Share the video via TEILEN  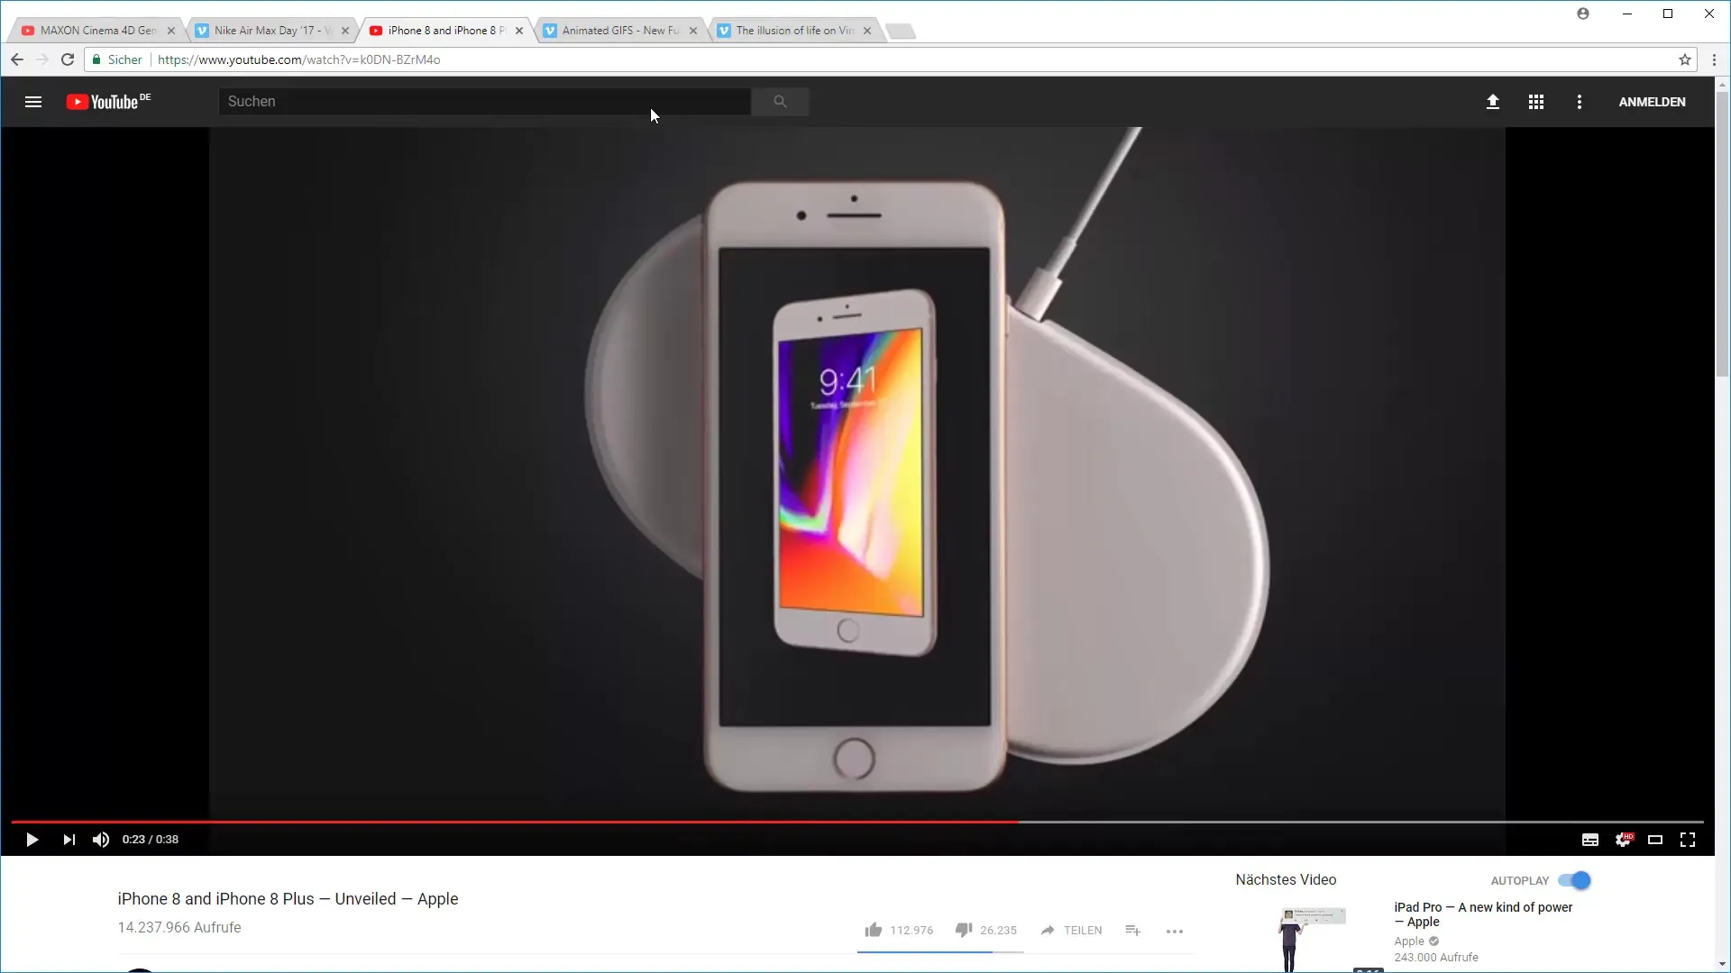1071,930
